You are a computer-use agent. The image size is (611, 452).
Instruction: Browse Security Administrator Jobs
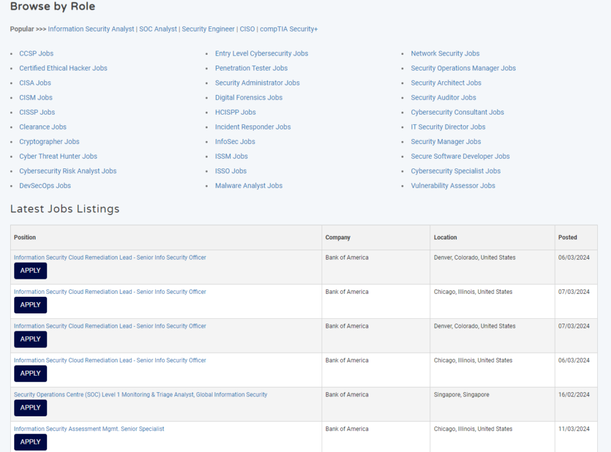pos(257,82)
